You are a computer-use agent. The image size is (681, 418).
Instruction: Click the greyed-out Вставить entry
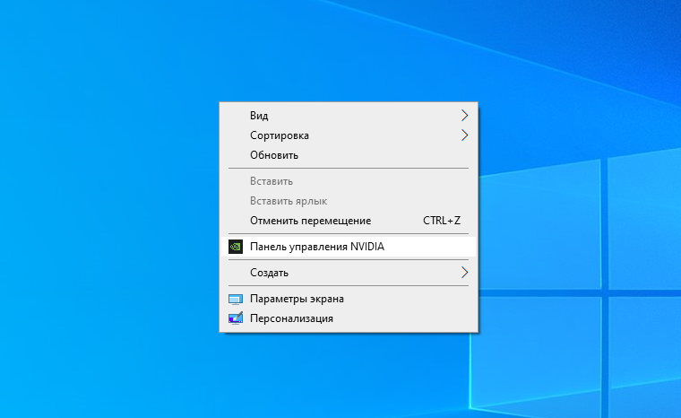pos(349,181)
